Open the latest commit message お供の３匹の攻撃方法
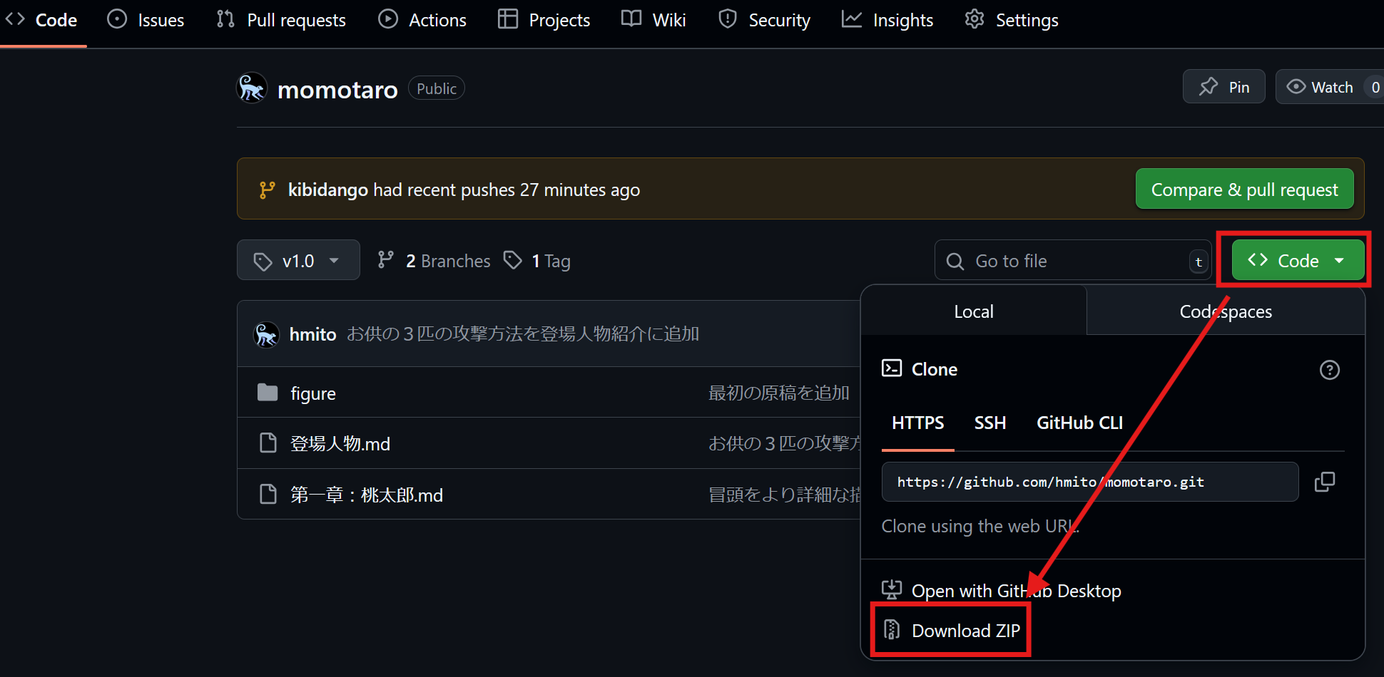Image resolution: width=1384 pixels, height=677 pixels. pyautogui.click(x=523, y=334)
